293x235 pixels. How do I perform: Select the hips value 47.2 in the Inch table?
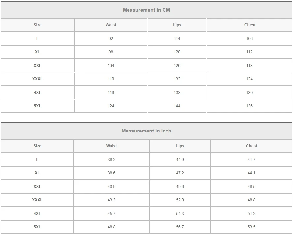tap(180, 173)
